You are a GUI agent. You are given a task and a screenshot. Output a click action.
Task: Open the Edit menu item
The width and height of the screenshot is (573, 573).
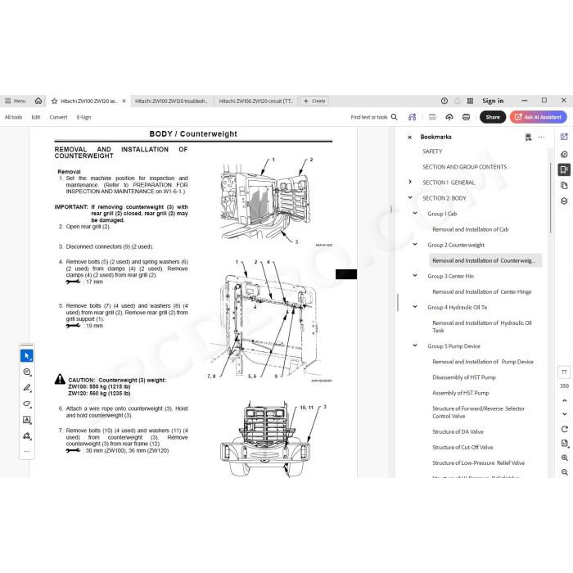click(x=36, y=117)
